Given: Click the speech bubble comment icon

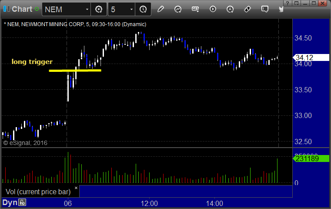Looking at the screenshot, I should [265, 9].
